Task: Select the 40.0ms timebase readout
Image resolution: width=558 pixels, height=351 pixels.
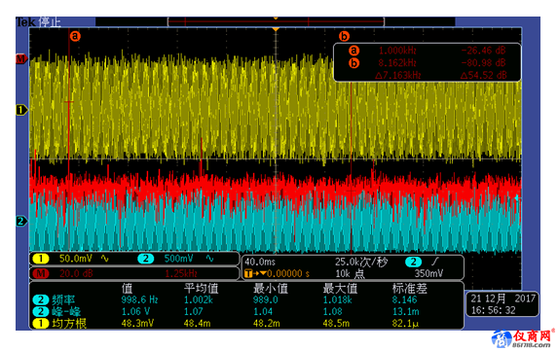Action: click(260, 263)
